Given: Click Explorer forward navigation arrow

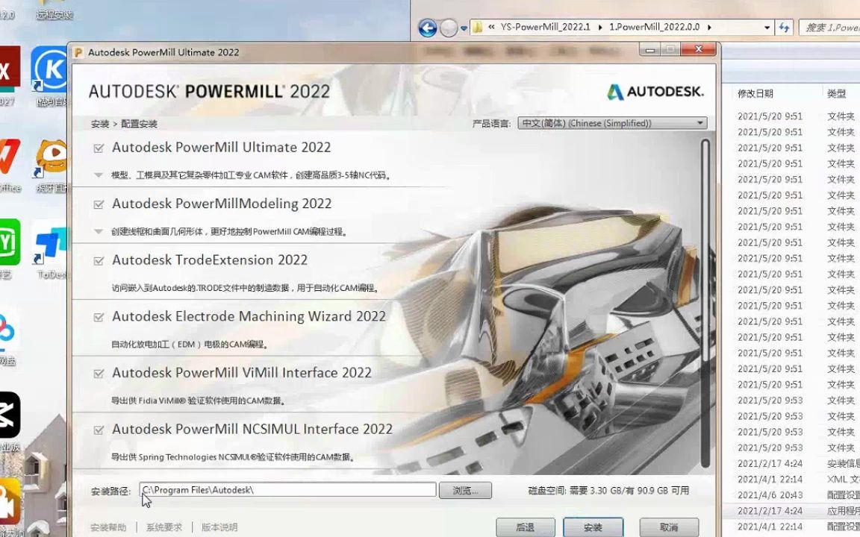Looking at the screenshot, I should pos(449,28).
